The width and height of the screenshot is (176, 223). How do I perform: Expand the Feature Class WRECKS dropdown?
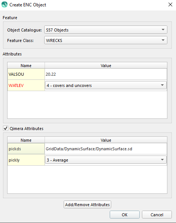(x=106, y=40)
